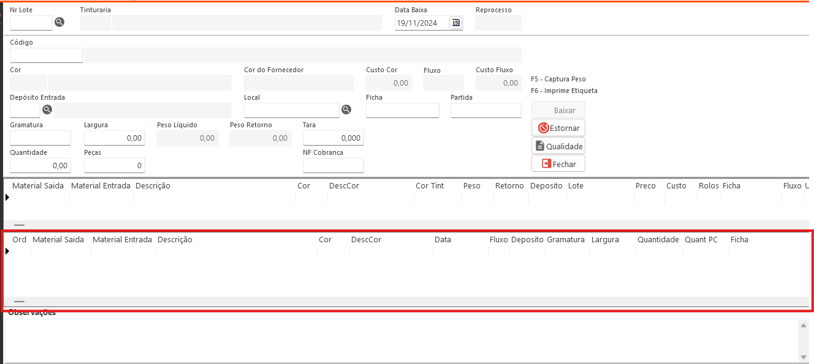Image resolution: width=814 pixels, height=364 pixels.
Task: Select the Gramatura input field
Action: (x=40, y=138)
